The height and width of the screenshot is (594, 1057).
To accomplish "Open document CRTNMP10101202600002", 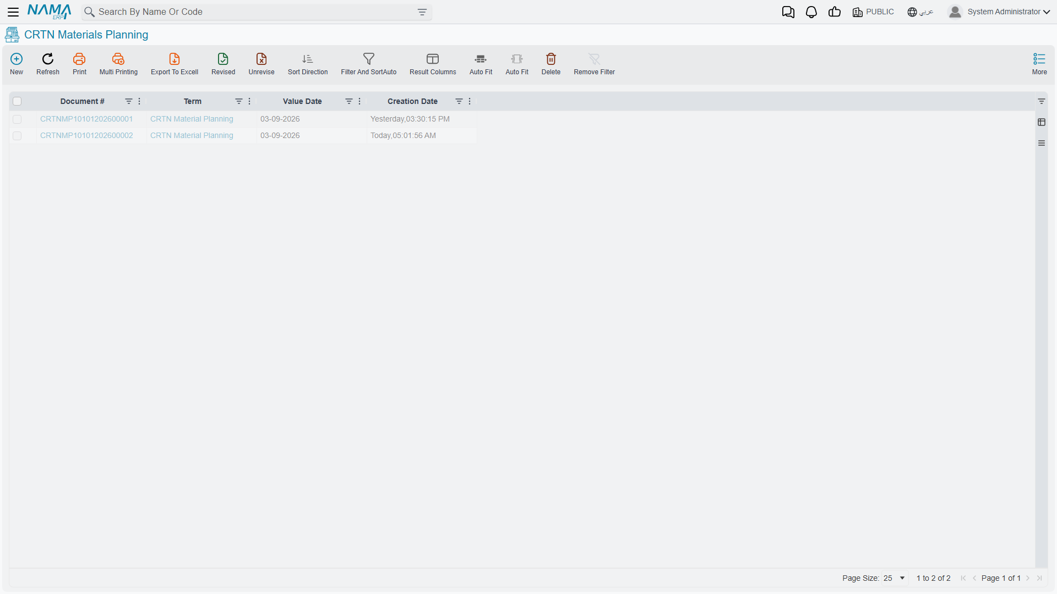I will coord(86,135).
